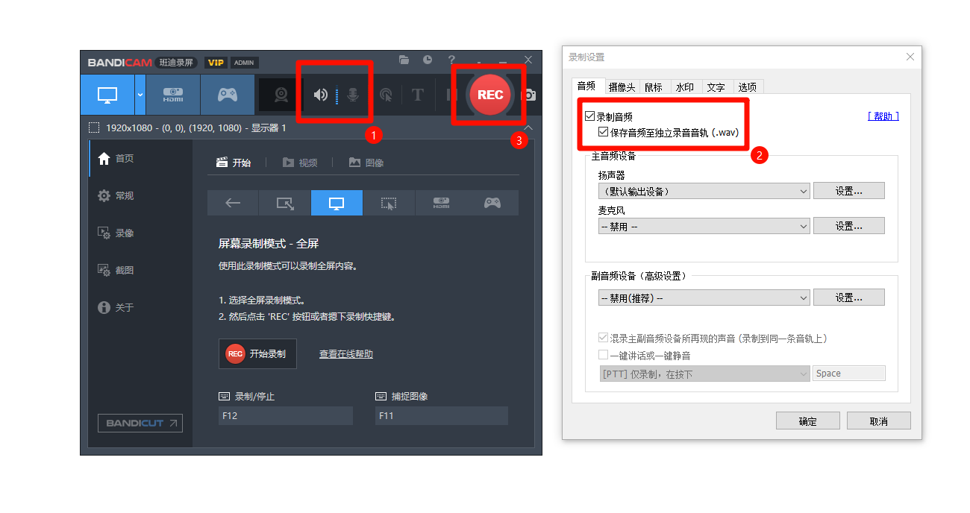Switch to the 鼠标 tab
The width and height of the screenshot is (970, 513).
(654, 87)
